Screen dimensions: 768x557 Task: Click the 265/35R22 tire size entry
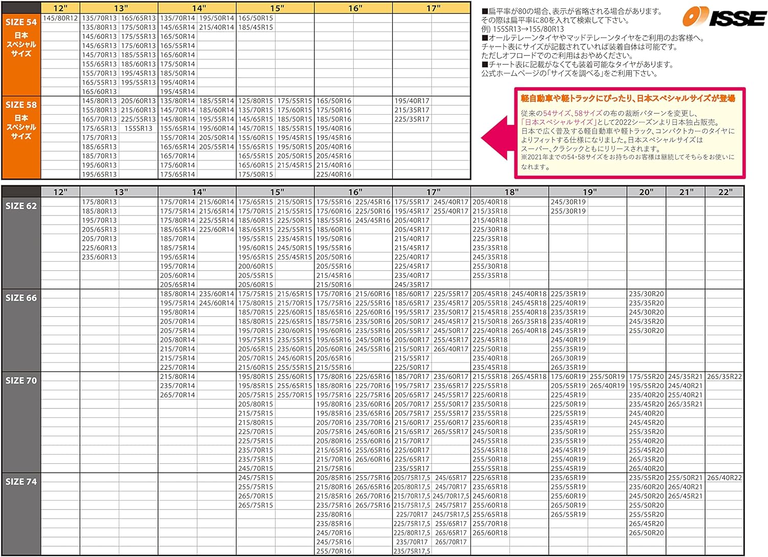click(724, 376)
